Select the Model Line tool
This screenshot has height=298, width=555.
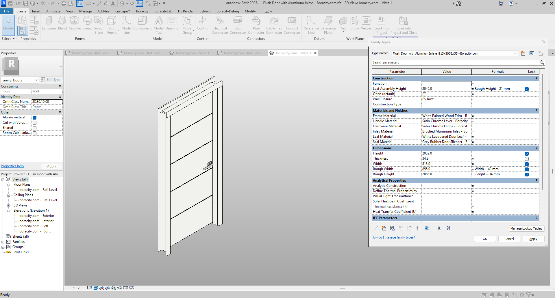pos(127,25)
